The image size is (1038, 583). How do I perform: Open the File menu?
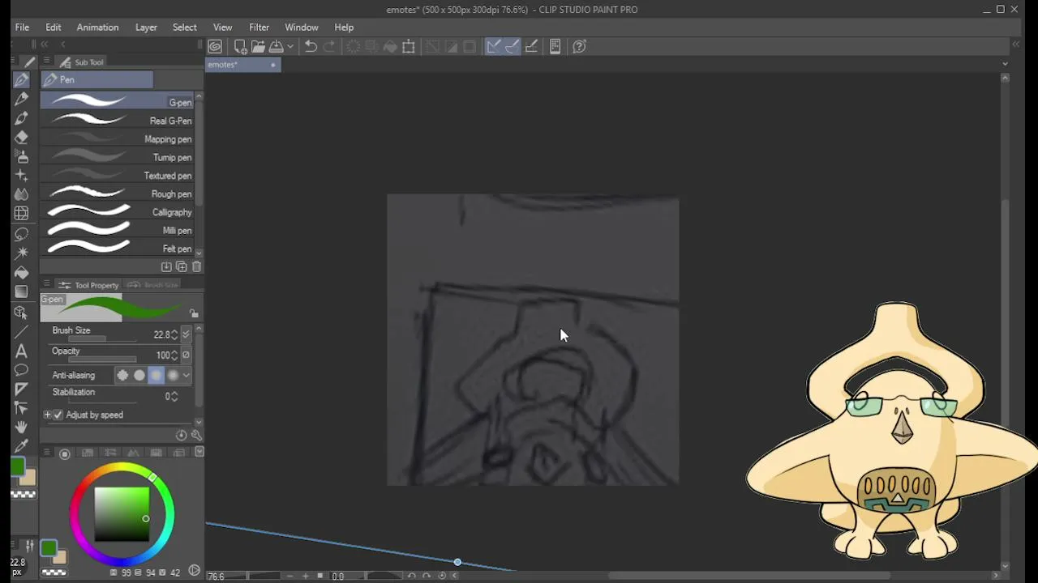click(x=22, y=28)
